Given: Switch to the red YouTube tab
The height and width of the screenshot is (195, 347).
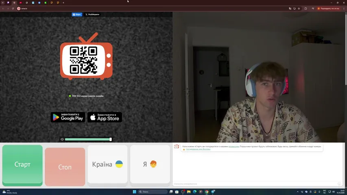Looking at the screenshot, I should (x=21, y=3).
